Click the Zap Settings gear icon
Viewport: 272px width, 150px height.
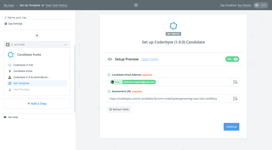6,24
